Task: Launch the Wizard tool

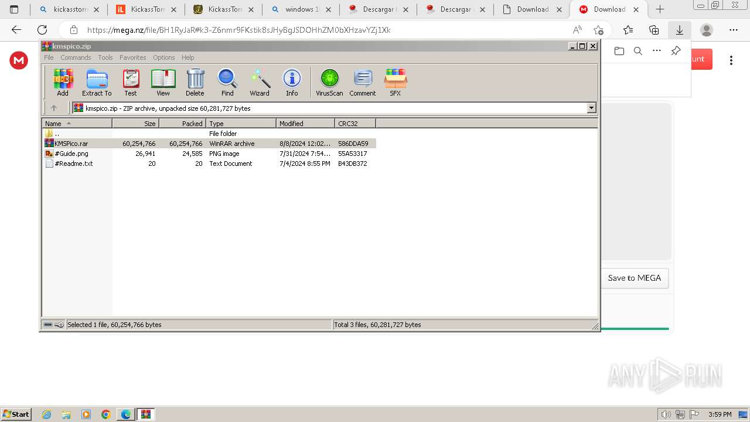Action: pos(260,82)
